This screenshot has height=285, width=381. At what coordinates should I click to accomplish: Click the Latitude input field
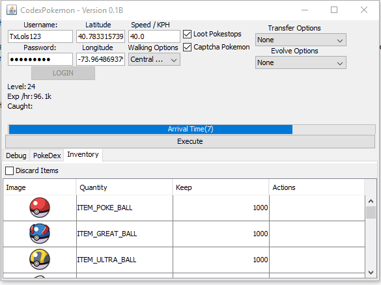(x=100, y=36)
